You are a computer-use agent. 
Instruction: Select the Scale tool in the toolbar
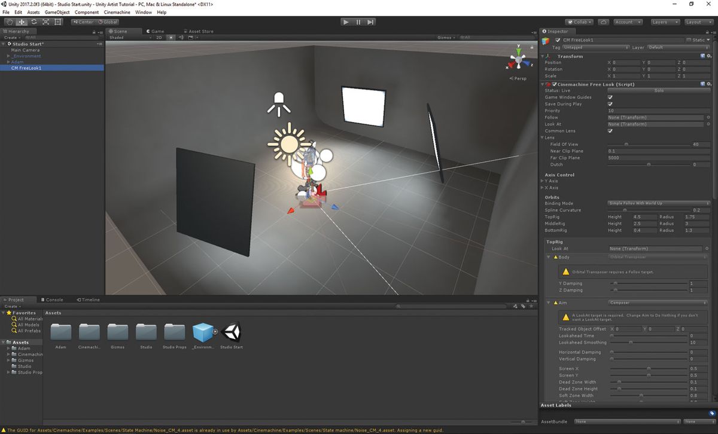[45, 22]
